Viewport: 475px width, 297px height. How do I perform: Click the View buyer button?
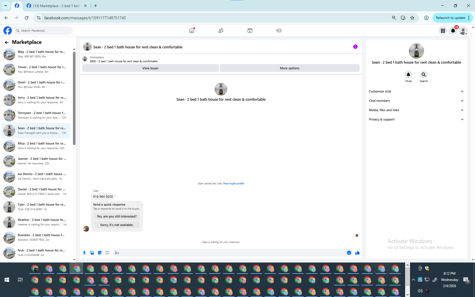(150, 68)
